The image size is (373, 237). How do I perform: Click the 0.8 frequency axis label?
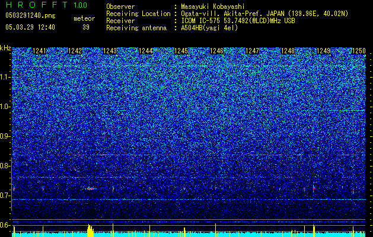pyautogui.click(x=4, y=166)
